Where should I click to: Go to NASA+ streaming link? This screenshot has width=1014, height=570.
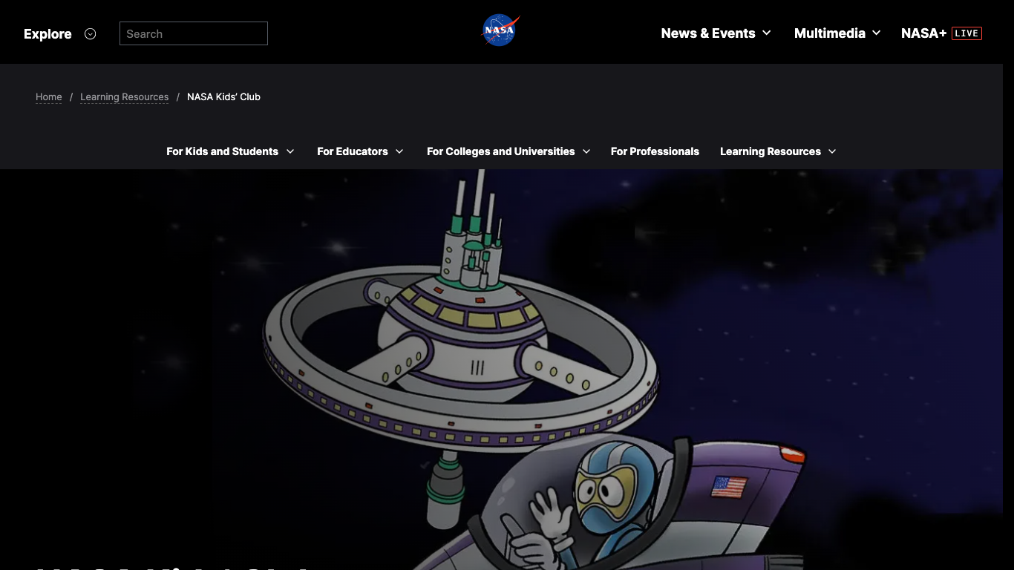point(923,33)
